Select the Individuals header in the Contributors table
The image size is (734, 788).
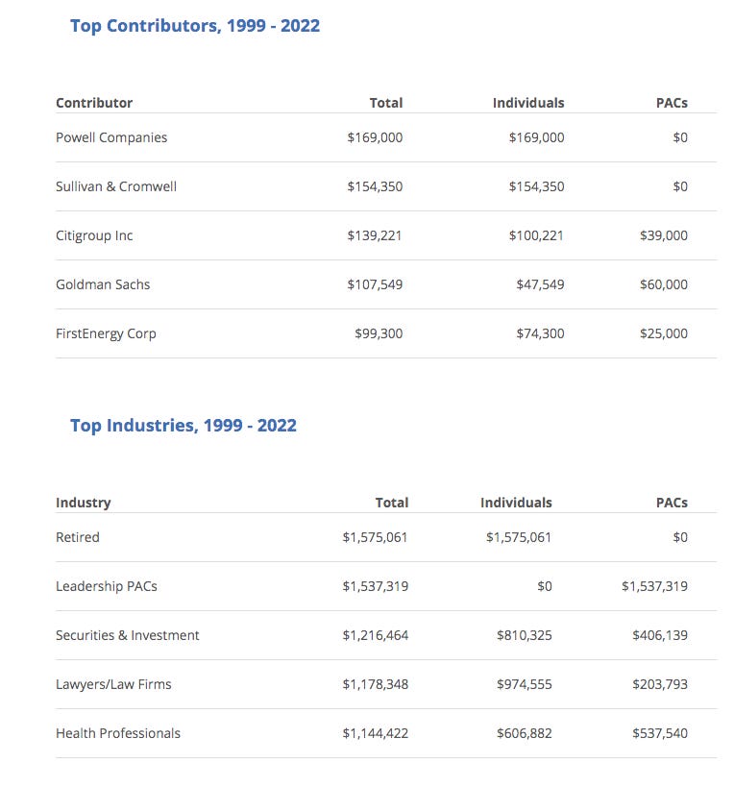pyautogui.click(x=528, y=103)
